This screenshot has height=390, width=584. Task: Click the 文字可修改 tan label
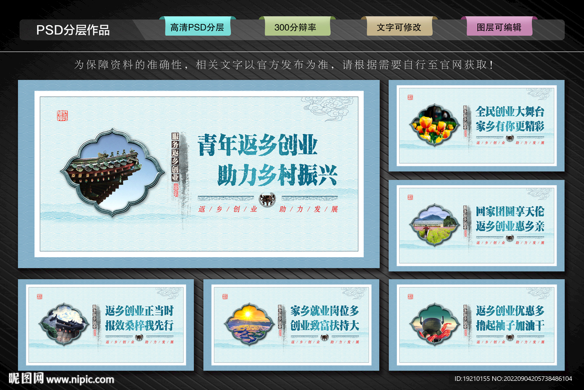coord(399,27)
